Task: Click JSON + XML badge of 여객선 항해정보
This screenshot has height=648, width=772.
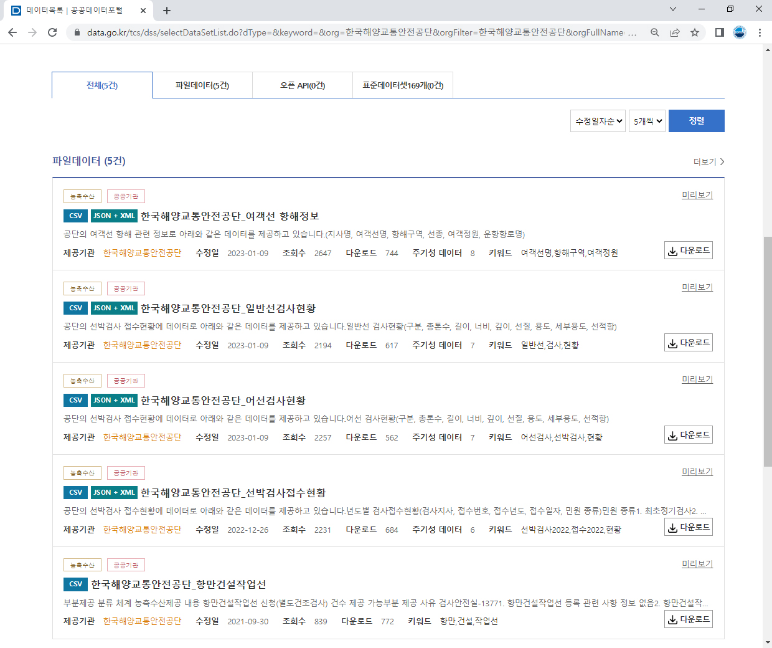Action: [115, 216]
